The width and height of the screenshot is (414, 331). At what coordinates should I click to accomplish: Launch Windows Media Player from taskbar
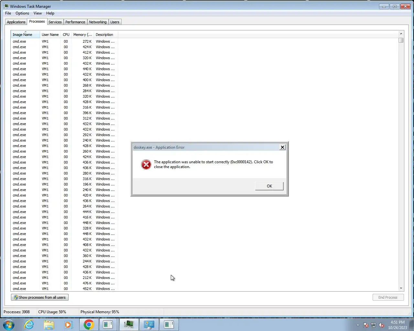tap(68, 325)
